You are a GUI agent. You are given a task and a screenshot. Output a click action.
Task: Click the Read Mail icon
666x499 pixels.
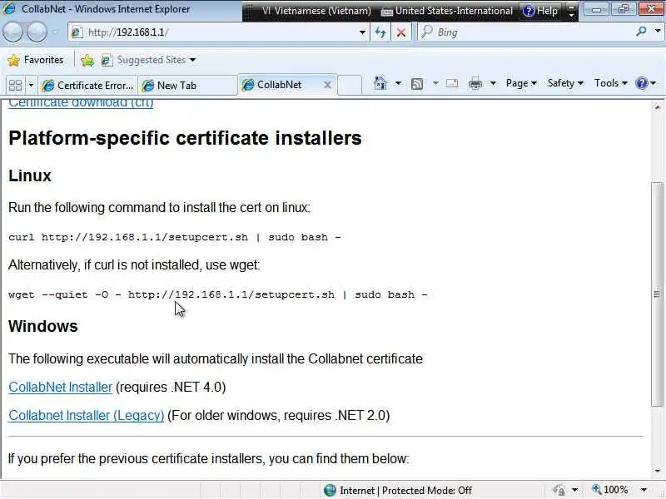[x=452, y=83]
